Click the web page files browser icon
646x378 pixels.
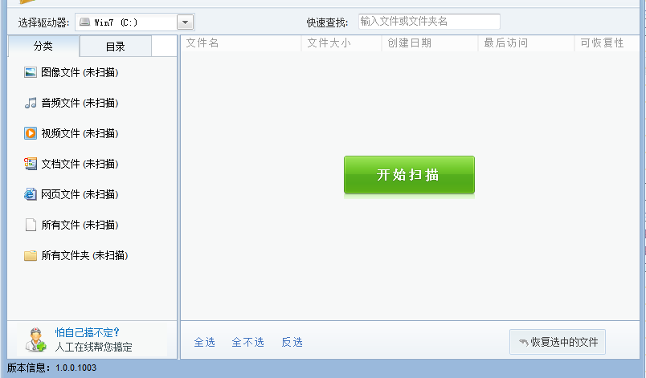(31, 194)
